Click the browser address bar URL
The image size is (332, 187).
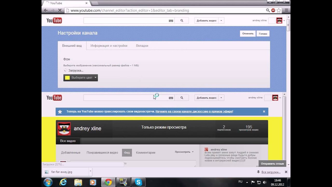pos(130,10)
